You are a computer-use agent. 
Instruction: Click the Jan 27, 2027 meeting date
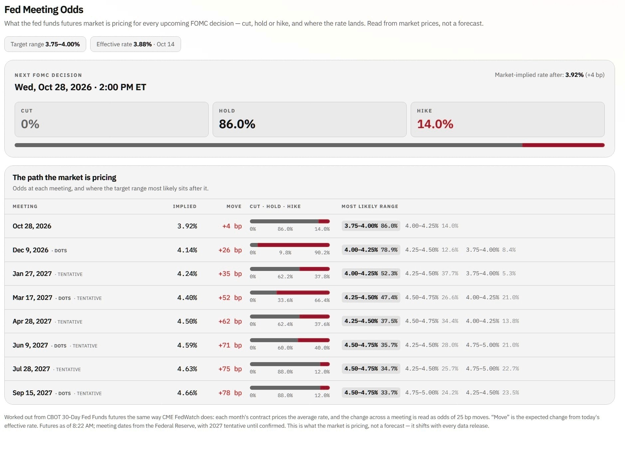32,274
